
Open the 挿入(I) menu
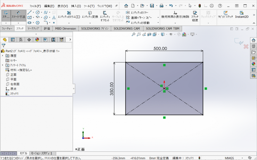coord(76,6)
